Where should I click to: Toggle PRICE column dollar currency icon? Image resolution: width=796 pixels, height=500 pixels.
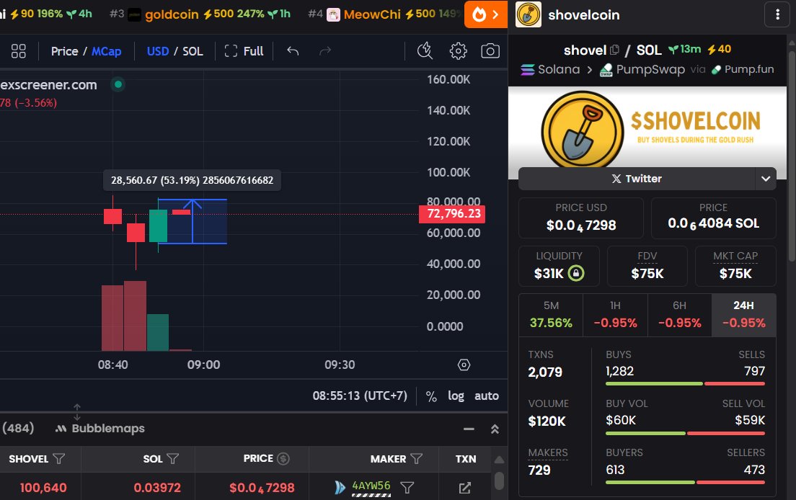click(283, 458)
